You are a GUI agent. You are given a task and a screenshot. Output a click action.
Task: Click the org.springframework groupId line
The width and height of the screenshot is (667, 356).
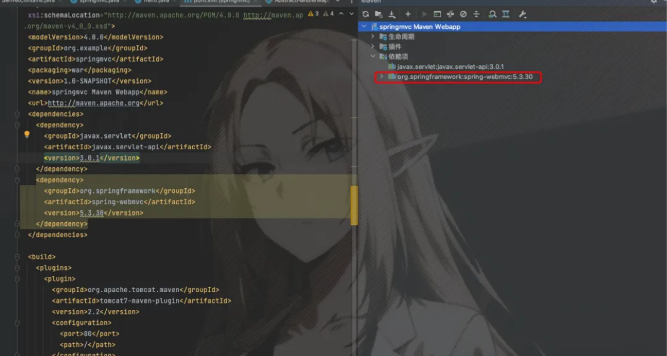119,191
